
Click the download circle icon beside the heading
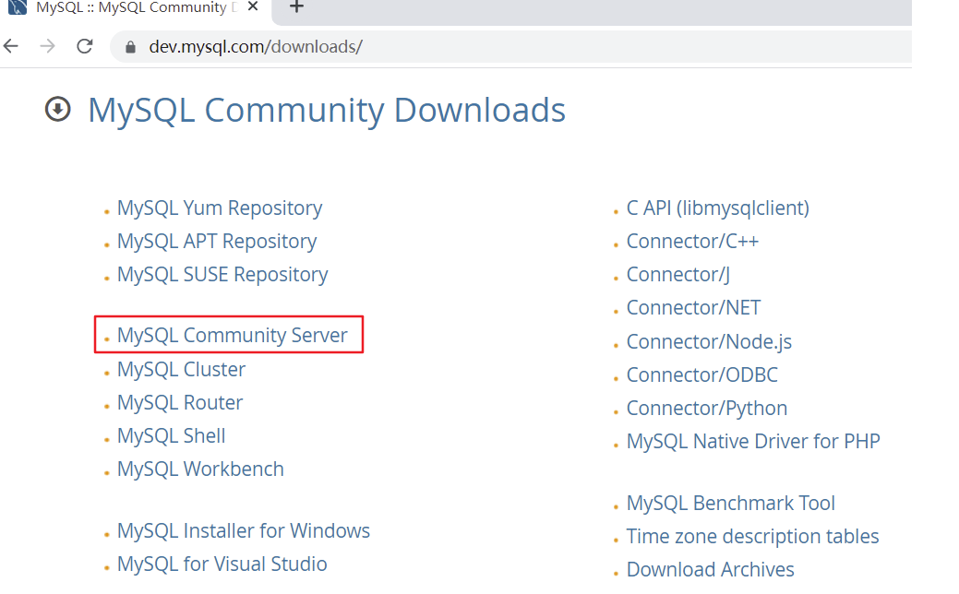57,110
